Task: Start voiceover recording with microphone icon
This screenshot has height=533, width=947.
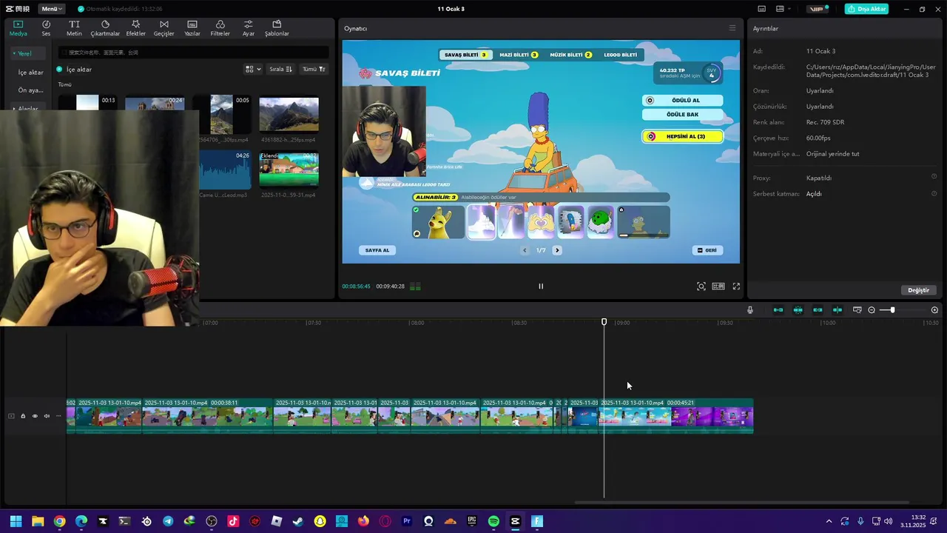Action: point(750,310)
